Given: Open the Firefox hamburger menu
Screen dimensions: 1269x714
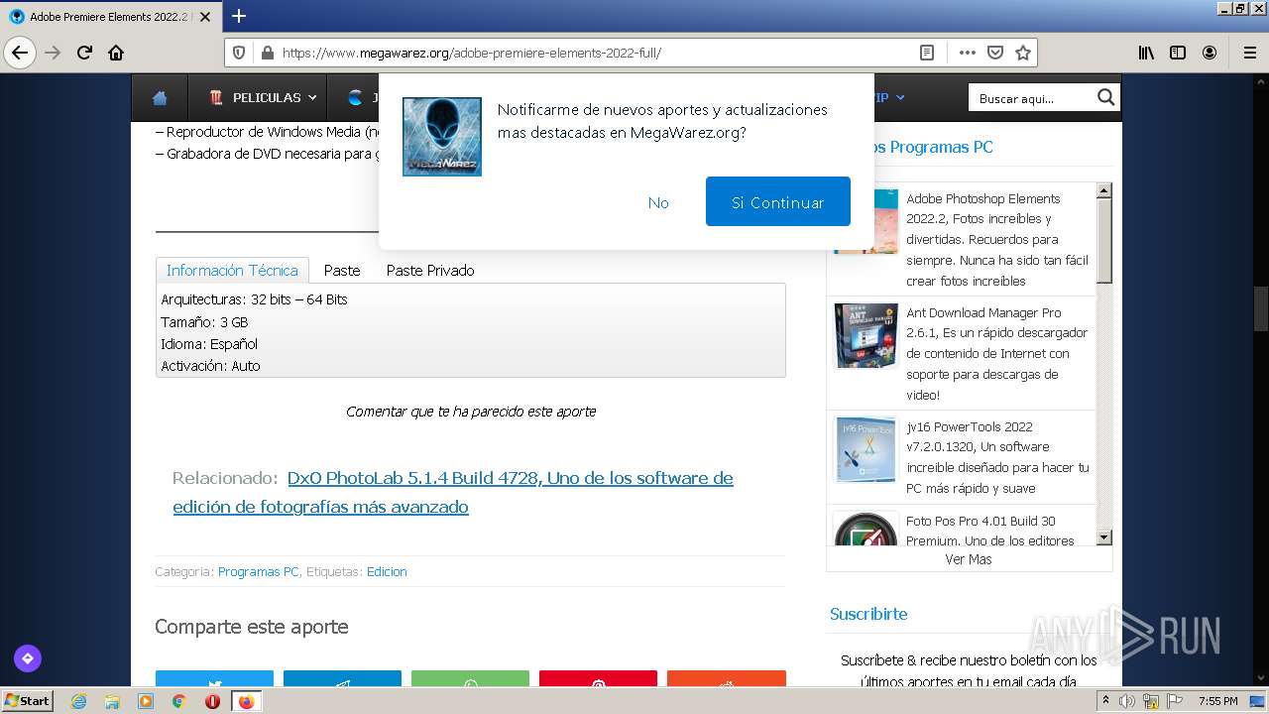Looking at the screenshot, I should coord(1250,53).
